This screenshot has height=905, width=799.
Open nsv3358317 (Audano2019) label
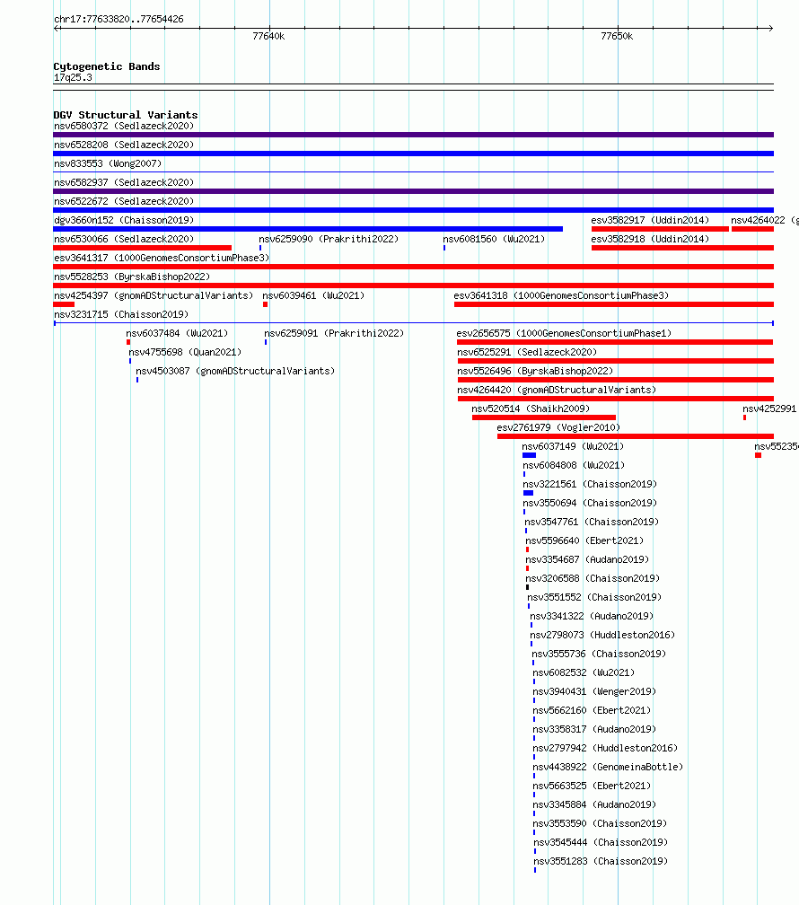(x=594, y=730)
